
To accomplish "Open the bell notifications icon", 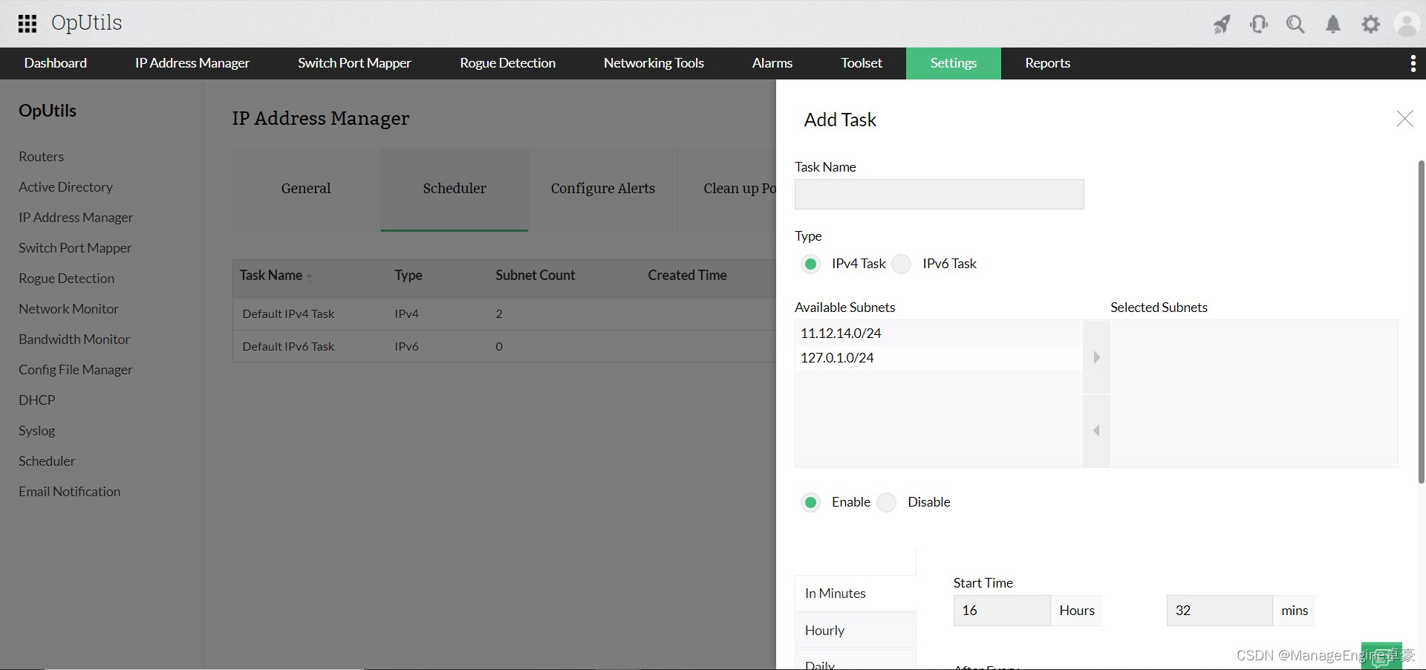I will point(1333,25).
